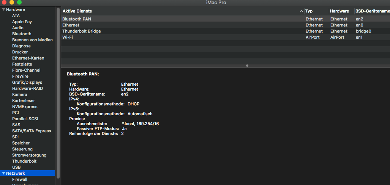The image size is (390, 185).
Task: Sort by BSD-Gerätename column header
Action: [373, 11]
